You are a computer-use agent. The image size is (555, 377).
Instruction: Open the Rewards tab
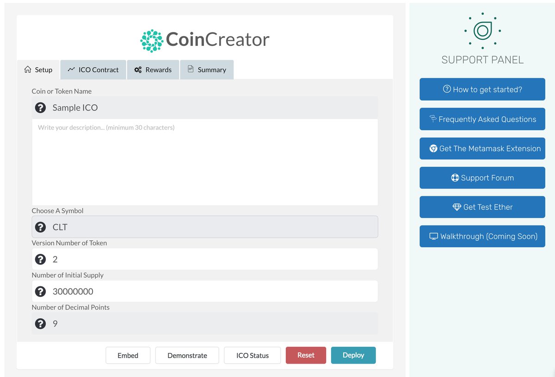pyautogui.click(x=153, y=69)
